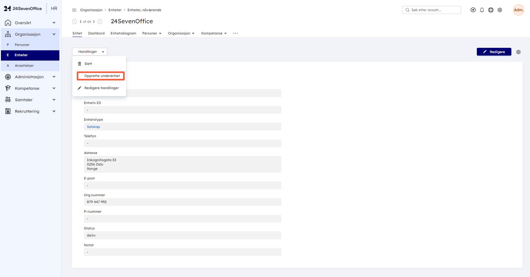Open the Handlinger dropdown
Viewport: 530px width, 277px height.
click(x=90, y=52)
